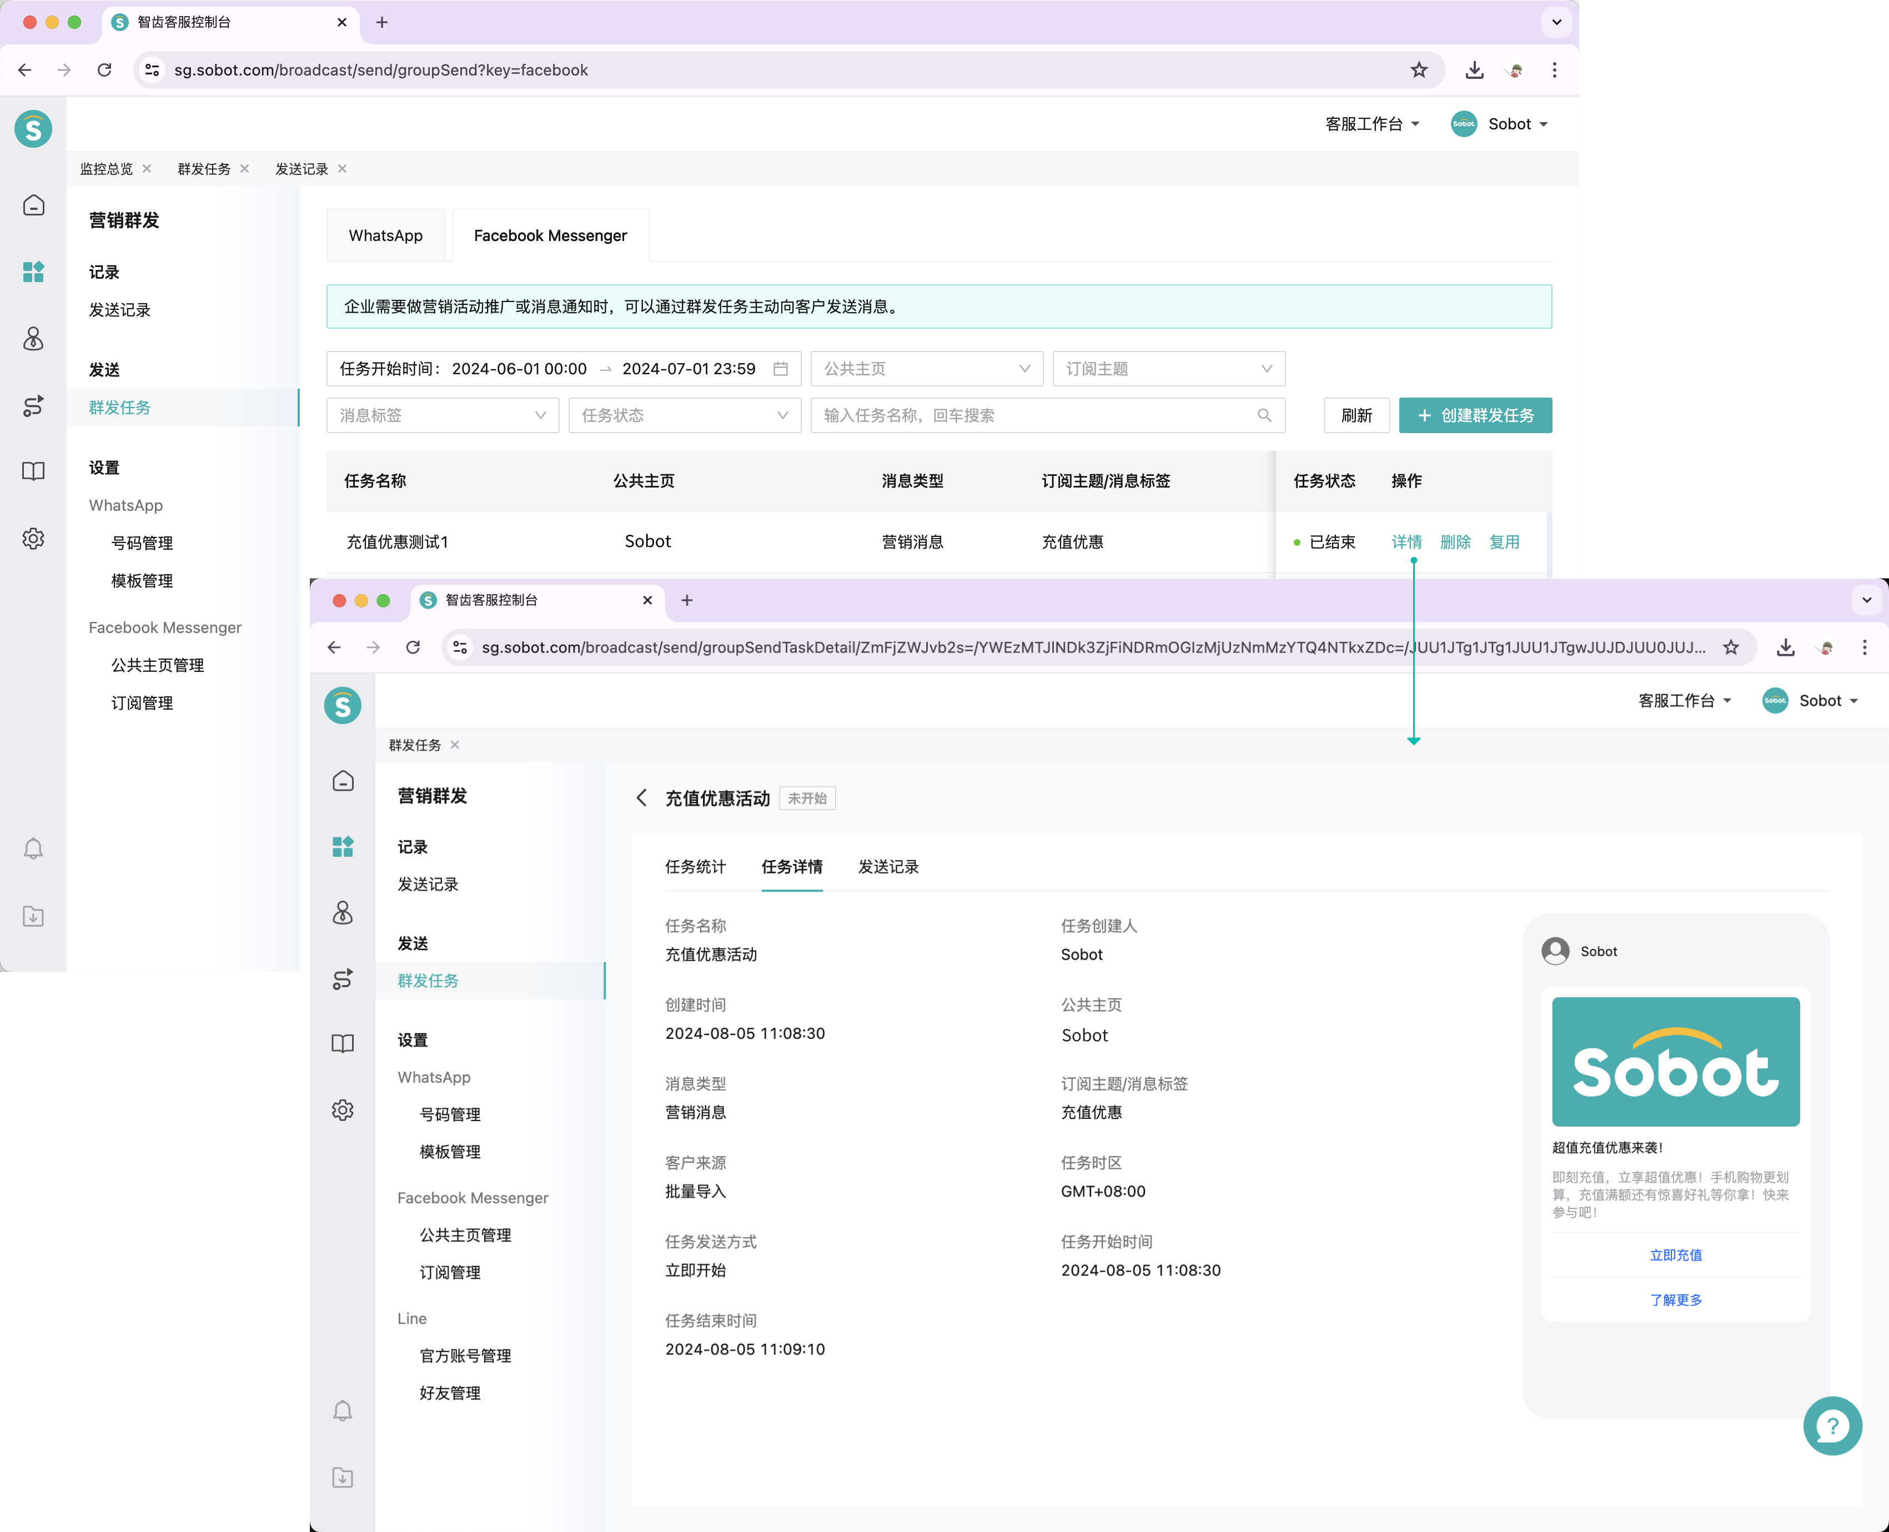1889x1532 pixels.
Task: Open settings gear icon in back window sidebar
Action: 33,538
